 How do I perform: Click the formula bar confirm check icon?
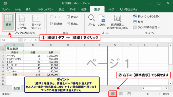pyautogui.click(x=30, y=40)
